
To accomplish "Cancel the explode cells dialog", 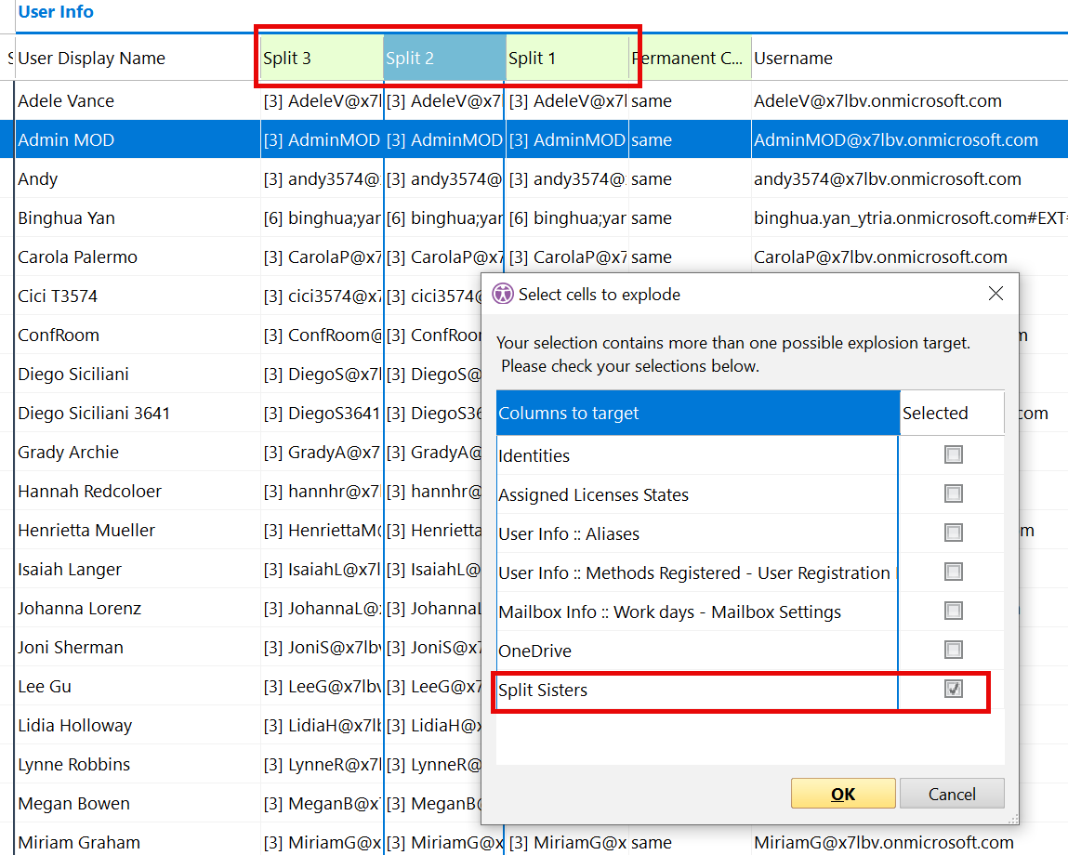I will 952,794.
